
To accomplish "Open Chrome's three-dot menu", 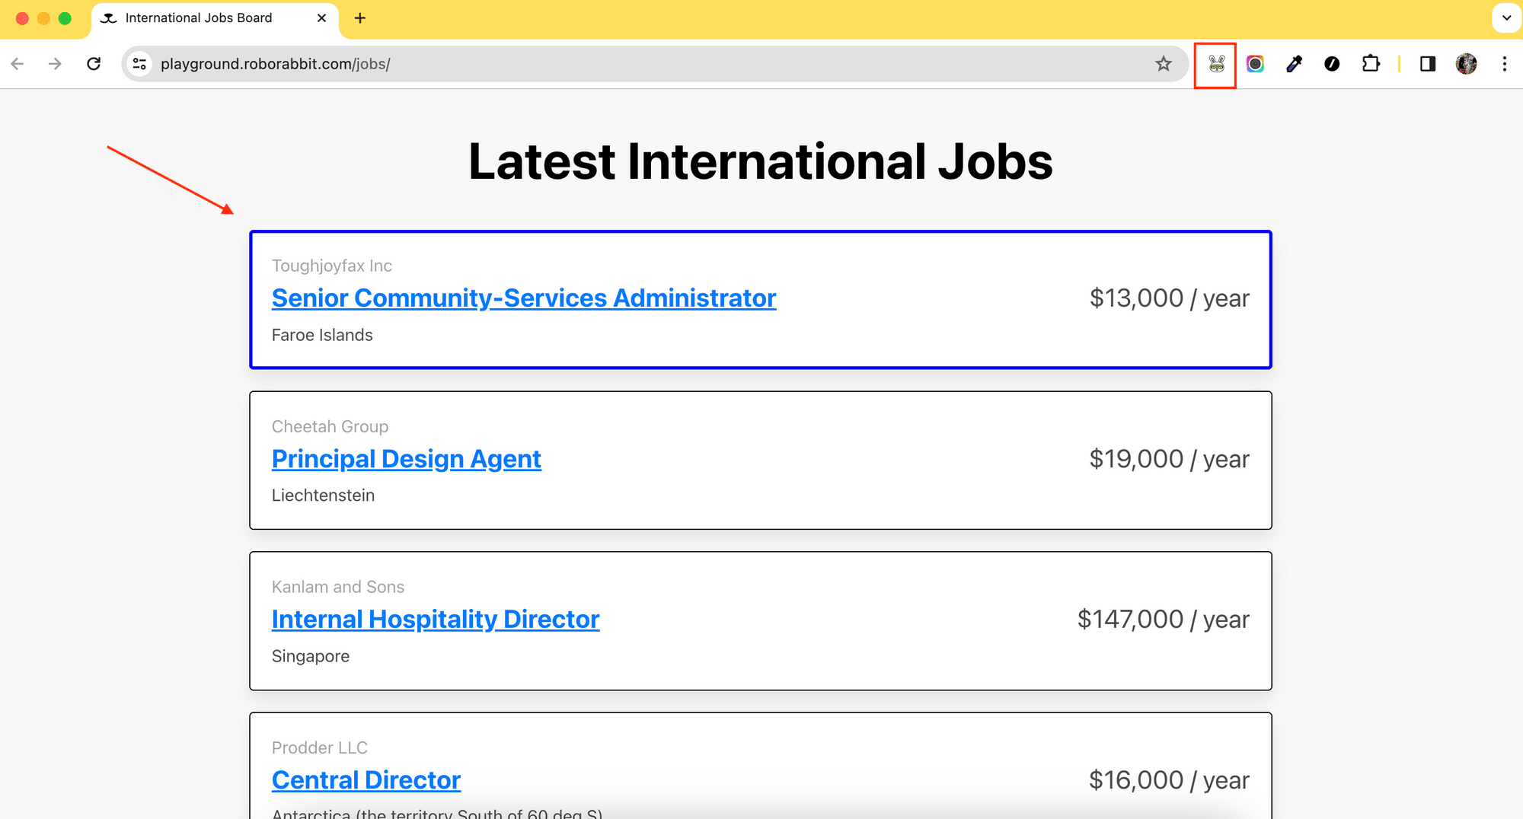I will pos(1504,64).
